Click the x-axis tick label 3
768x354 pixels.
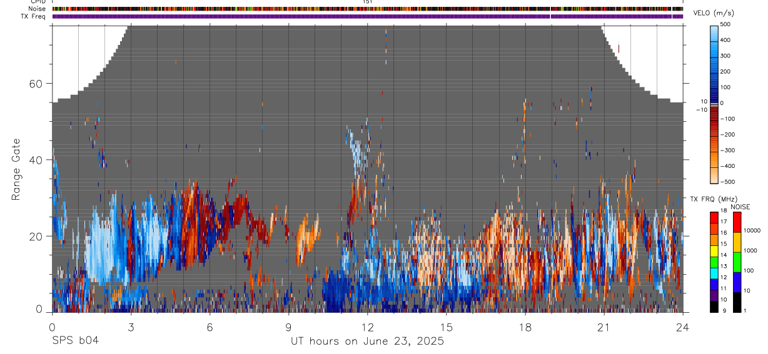131,327
